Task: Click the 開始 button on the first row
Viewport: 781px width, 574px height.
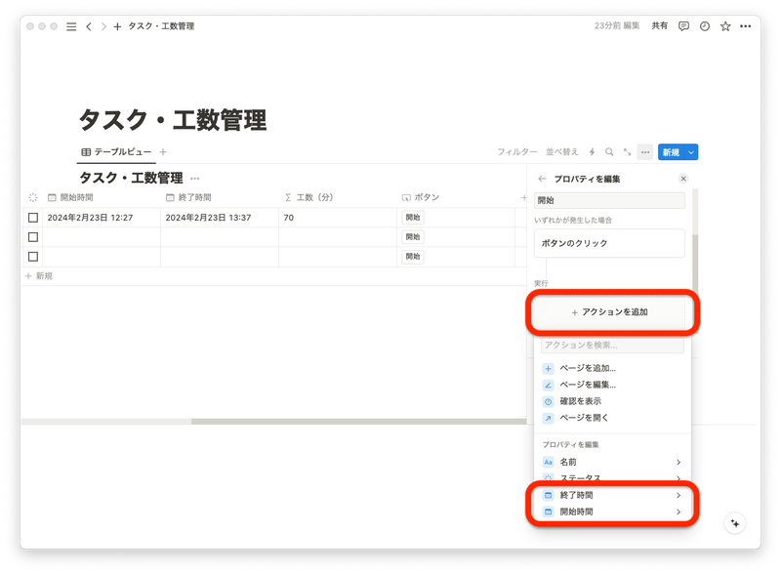Action: tap(412, 217)
